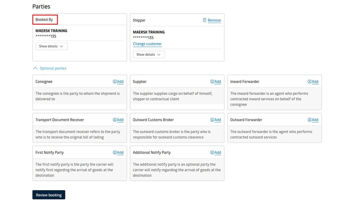Click the Remove link on Shipper

tap(214, 20)
